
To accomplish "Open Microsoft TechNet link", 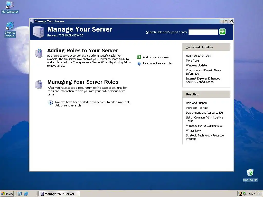I will (197, 108).
